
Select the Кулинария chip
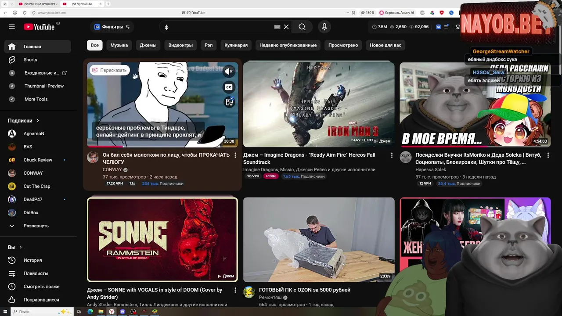(x=236, y=45)
